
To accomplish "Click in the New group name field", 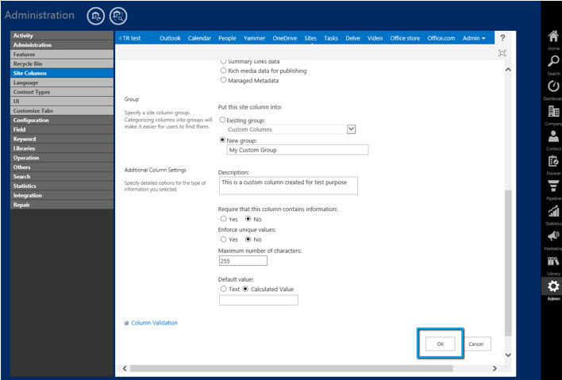I will pyautogui.click(x=298, y=150).
